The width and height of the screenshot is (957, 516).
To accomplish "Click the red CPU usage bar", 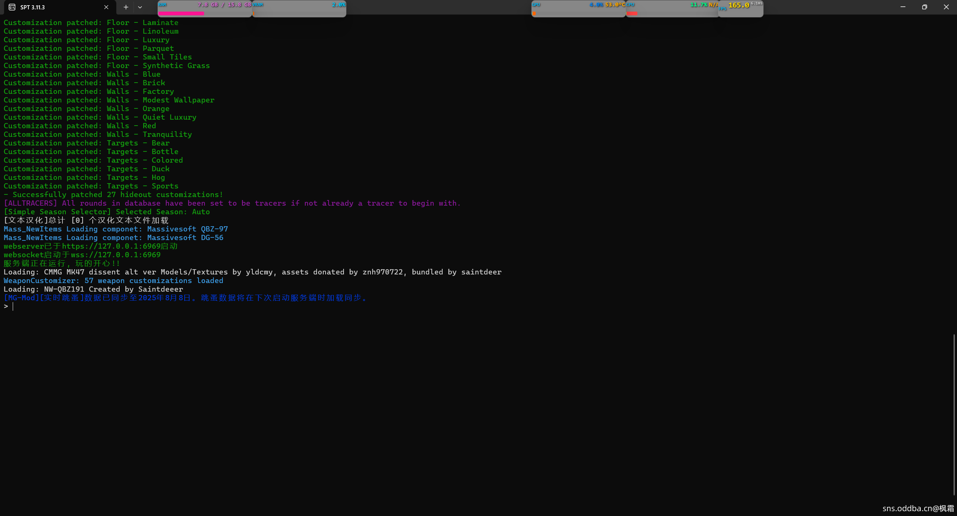I will click(632, 14).
